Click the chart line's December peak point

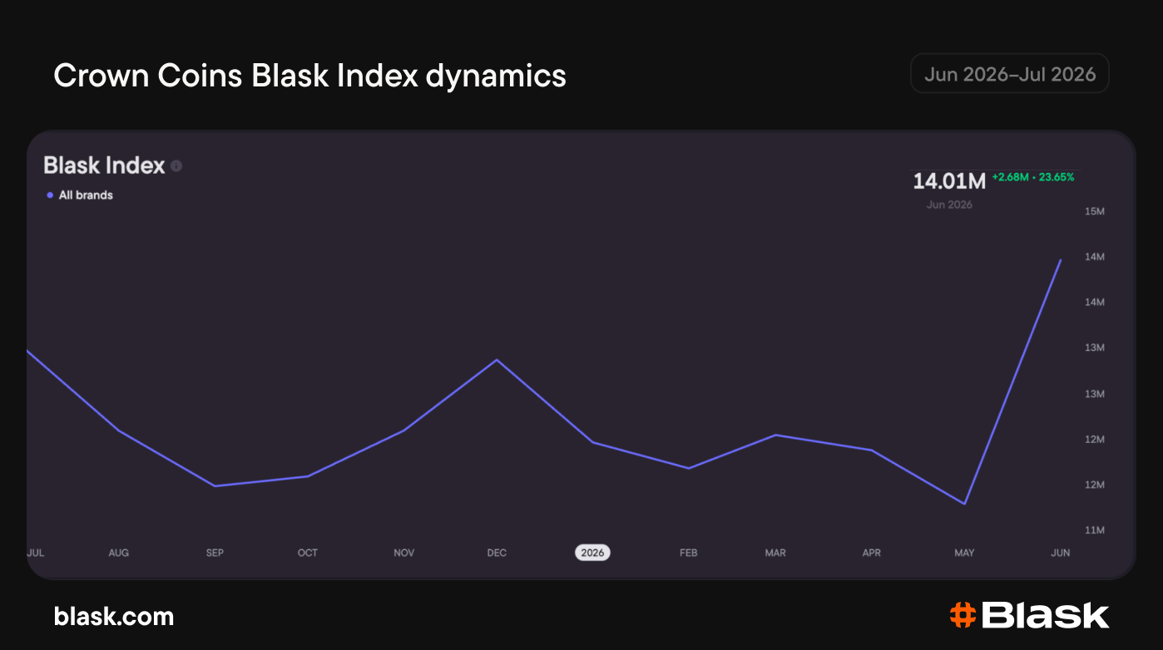pyautogui.click(x=497, y=360)
